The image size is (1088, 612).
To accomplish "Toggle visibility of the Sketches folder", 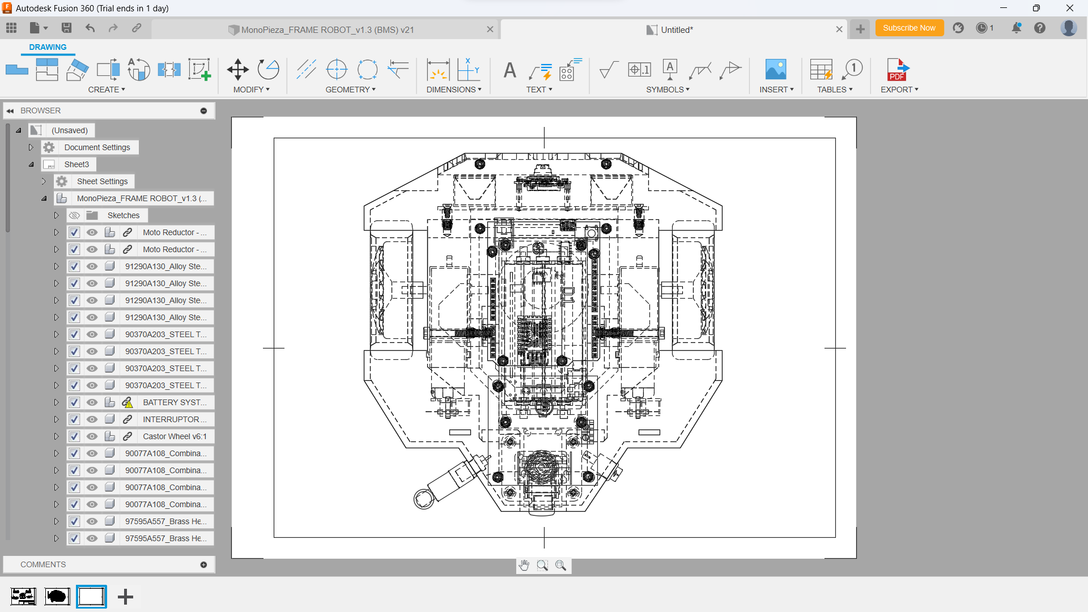I will 74,215.
